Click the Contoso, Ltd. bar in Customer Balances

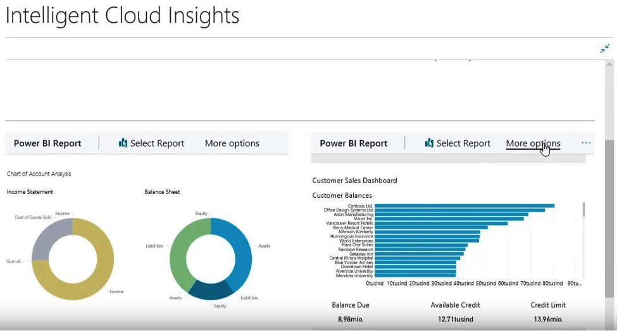464,205
